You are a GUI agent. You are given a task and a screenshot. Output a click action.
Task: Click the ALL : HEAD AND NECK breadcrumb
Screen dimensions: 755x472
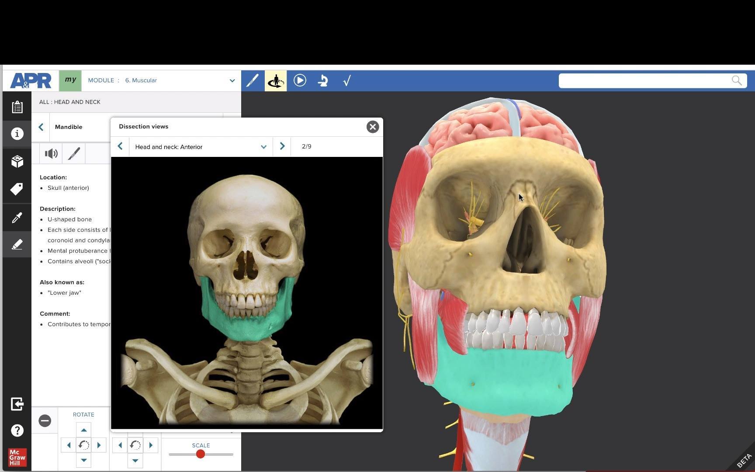70,102
